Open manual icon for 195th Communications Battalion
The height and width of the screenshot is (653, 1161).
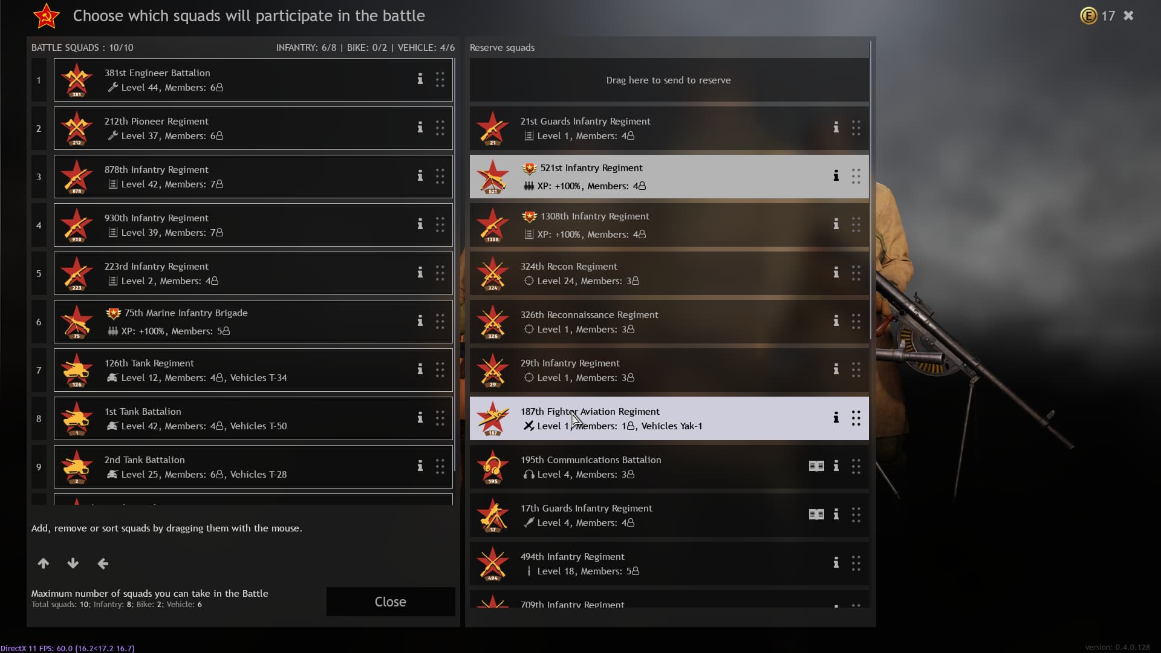point(816,466)
